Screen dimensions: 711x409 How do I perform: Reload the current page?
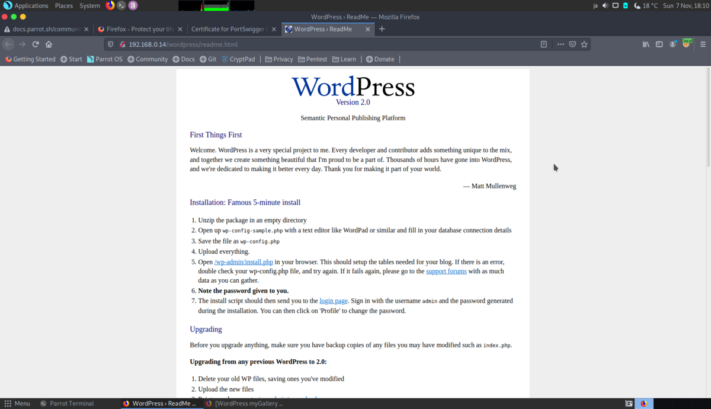pyautogui.click(x=36, y=44)
